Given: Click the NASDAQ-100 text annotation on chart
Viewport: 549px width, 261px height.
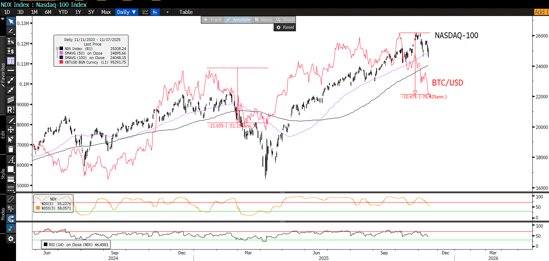Looking at the screenshot, I should click(x=456, y=35).
